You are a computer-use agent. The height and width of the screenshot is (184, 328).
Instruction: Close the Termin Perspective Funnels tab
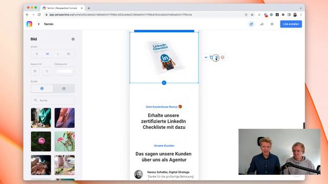(82, 8)
